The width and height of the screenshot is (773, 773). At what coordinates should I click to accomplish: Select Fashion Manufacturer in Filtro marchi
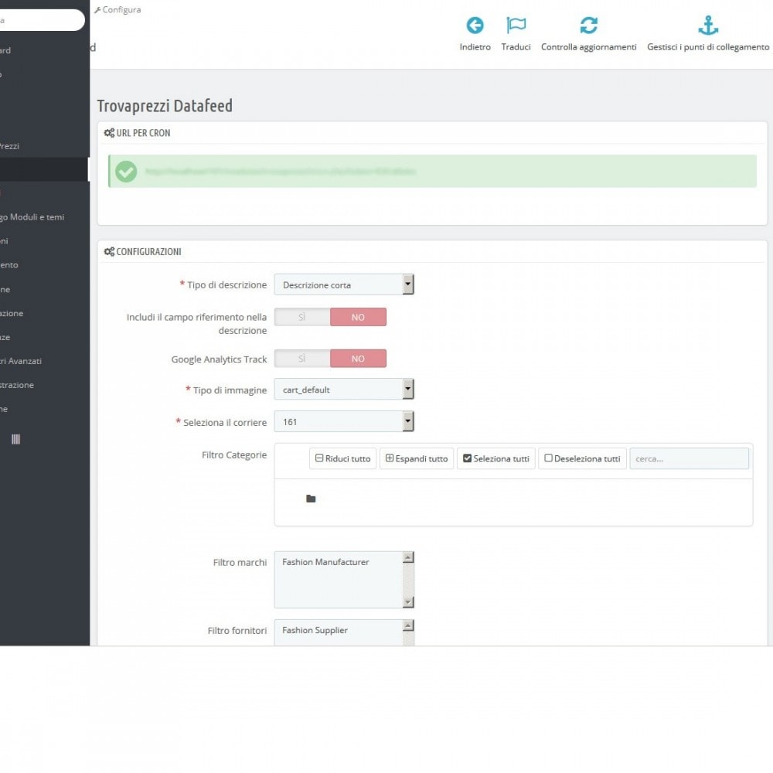[x=325, y=562]
